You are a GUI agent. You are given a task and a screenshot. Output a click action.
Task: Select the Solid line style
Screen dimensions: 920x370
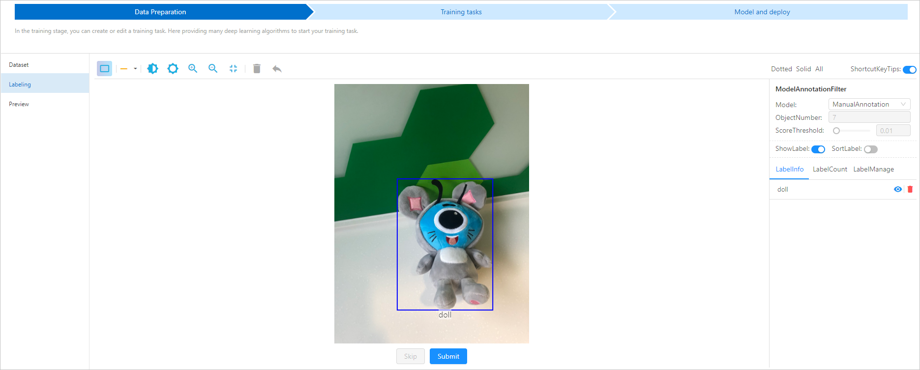(803, 69)
